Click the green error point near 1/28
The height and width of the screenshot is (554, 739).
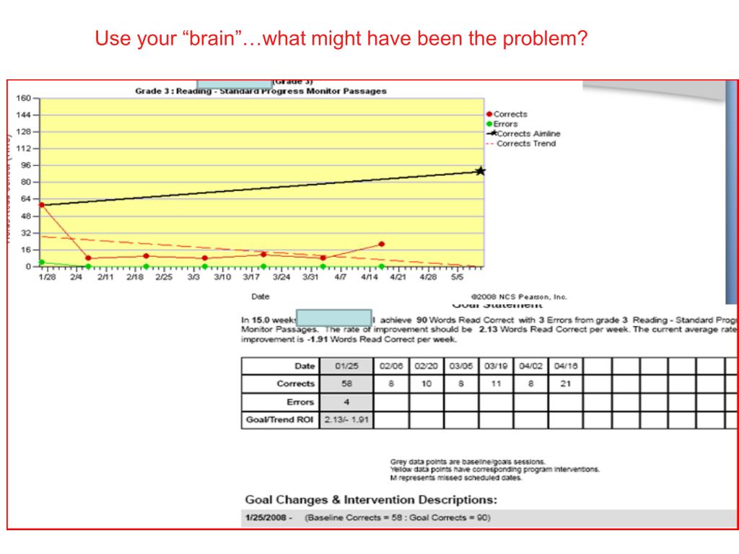click(41, 263)
